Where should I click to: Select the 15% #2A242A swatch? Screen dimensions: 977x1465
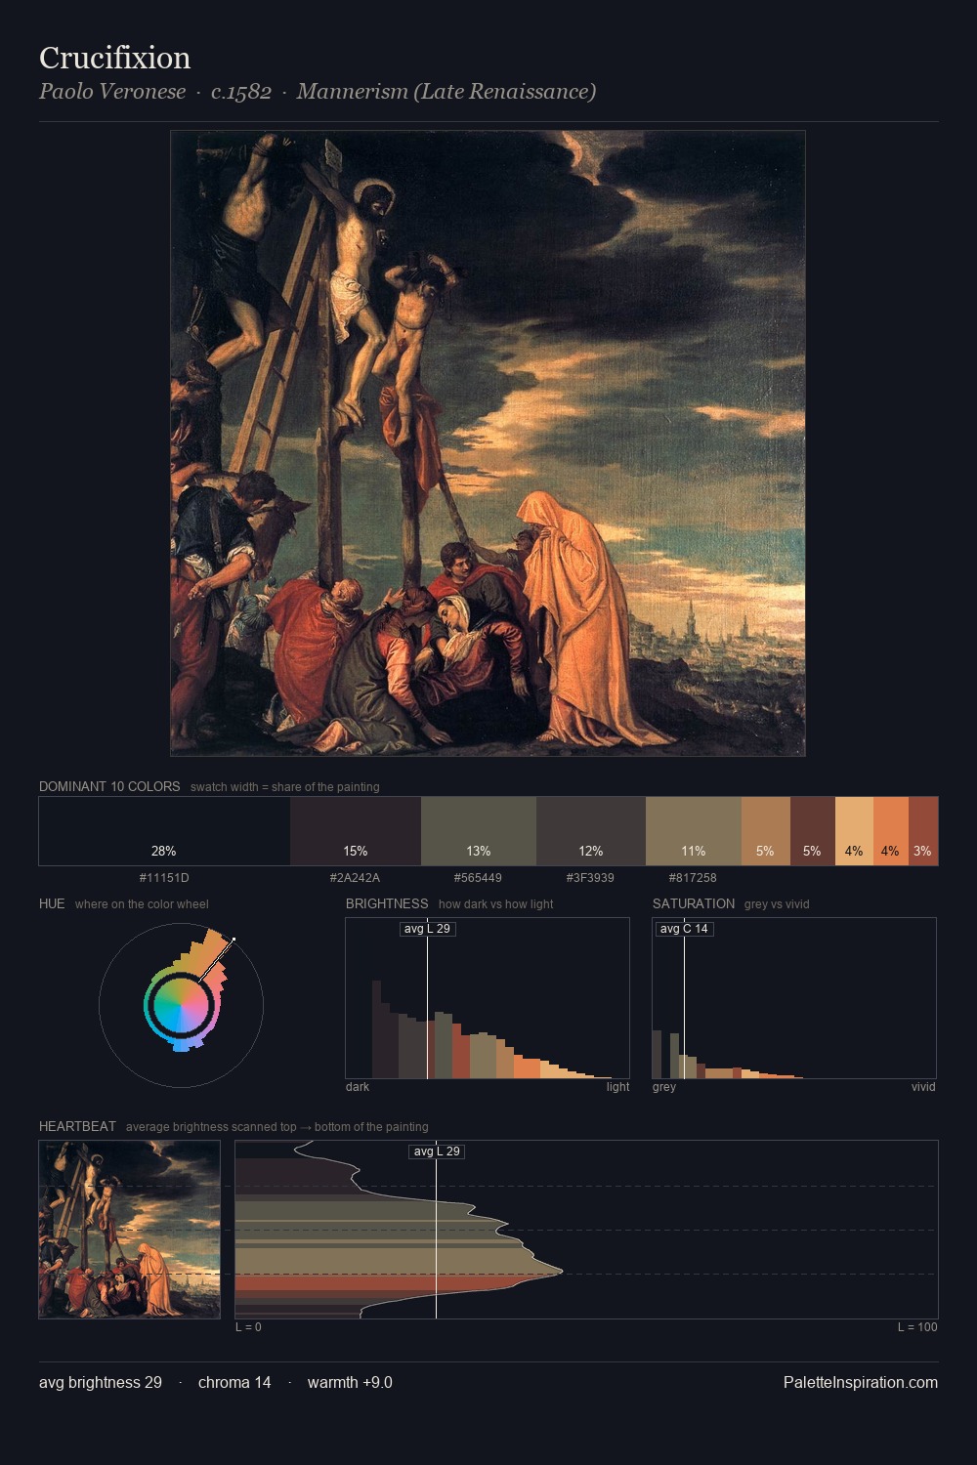(x=356, y=831)
